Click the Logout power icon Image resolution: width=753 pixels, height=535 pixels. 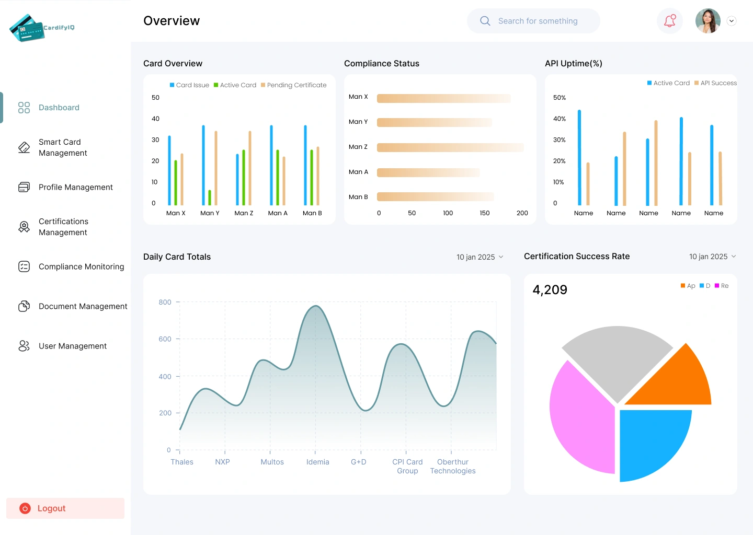pos(25,508)
